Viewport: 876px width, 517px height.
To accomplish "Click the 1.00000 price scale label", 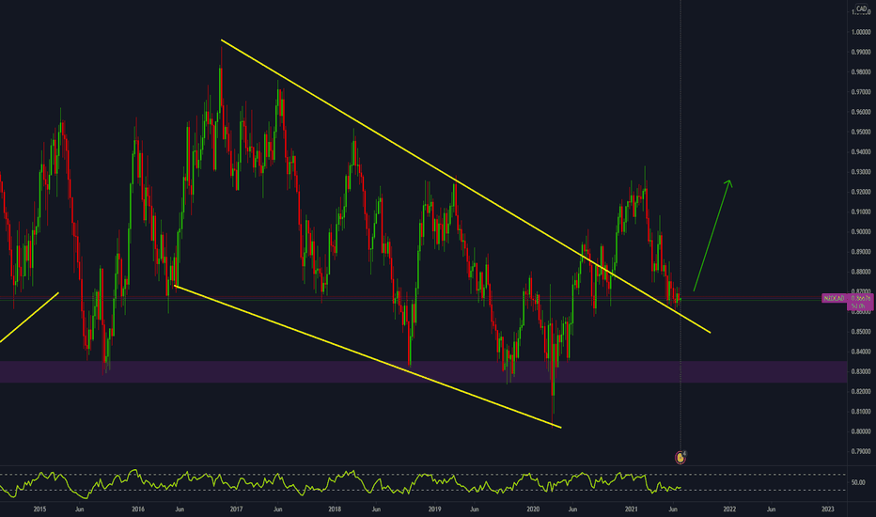I will click(861, 32).
